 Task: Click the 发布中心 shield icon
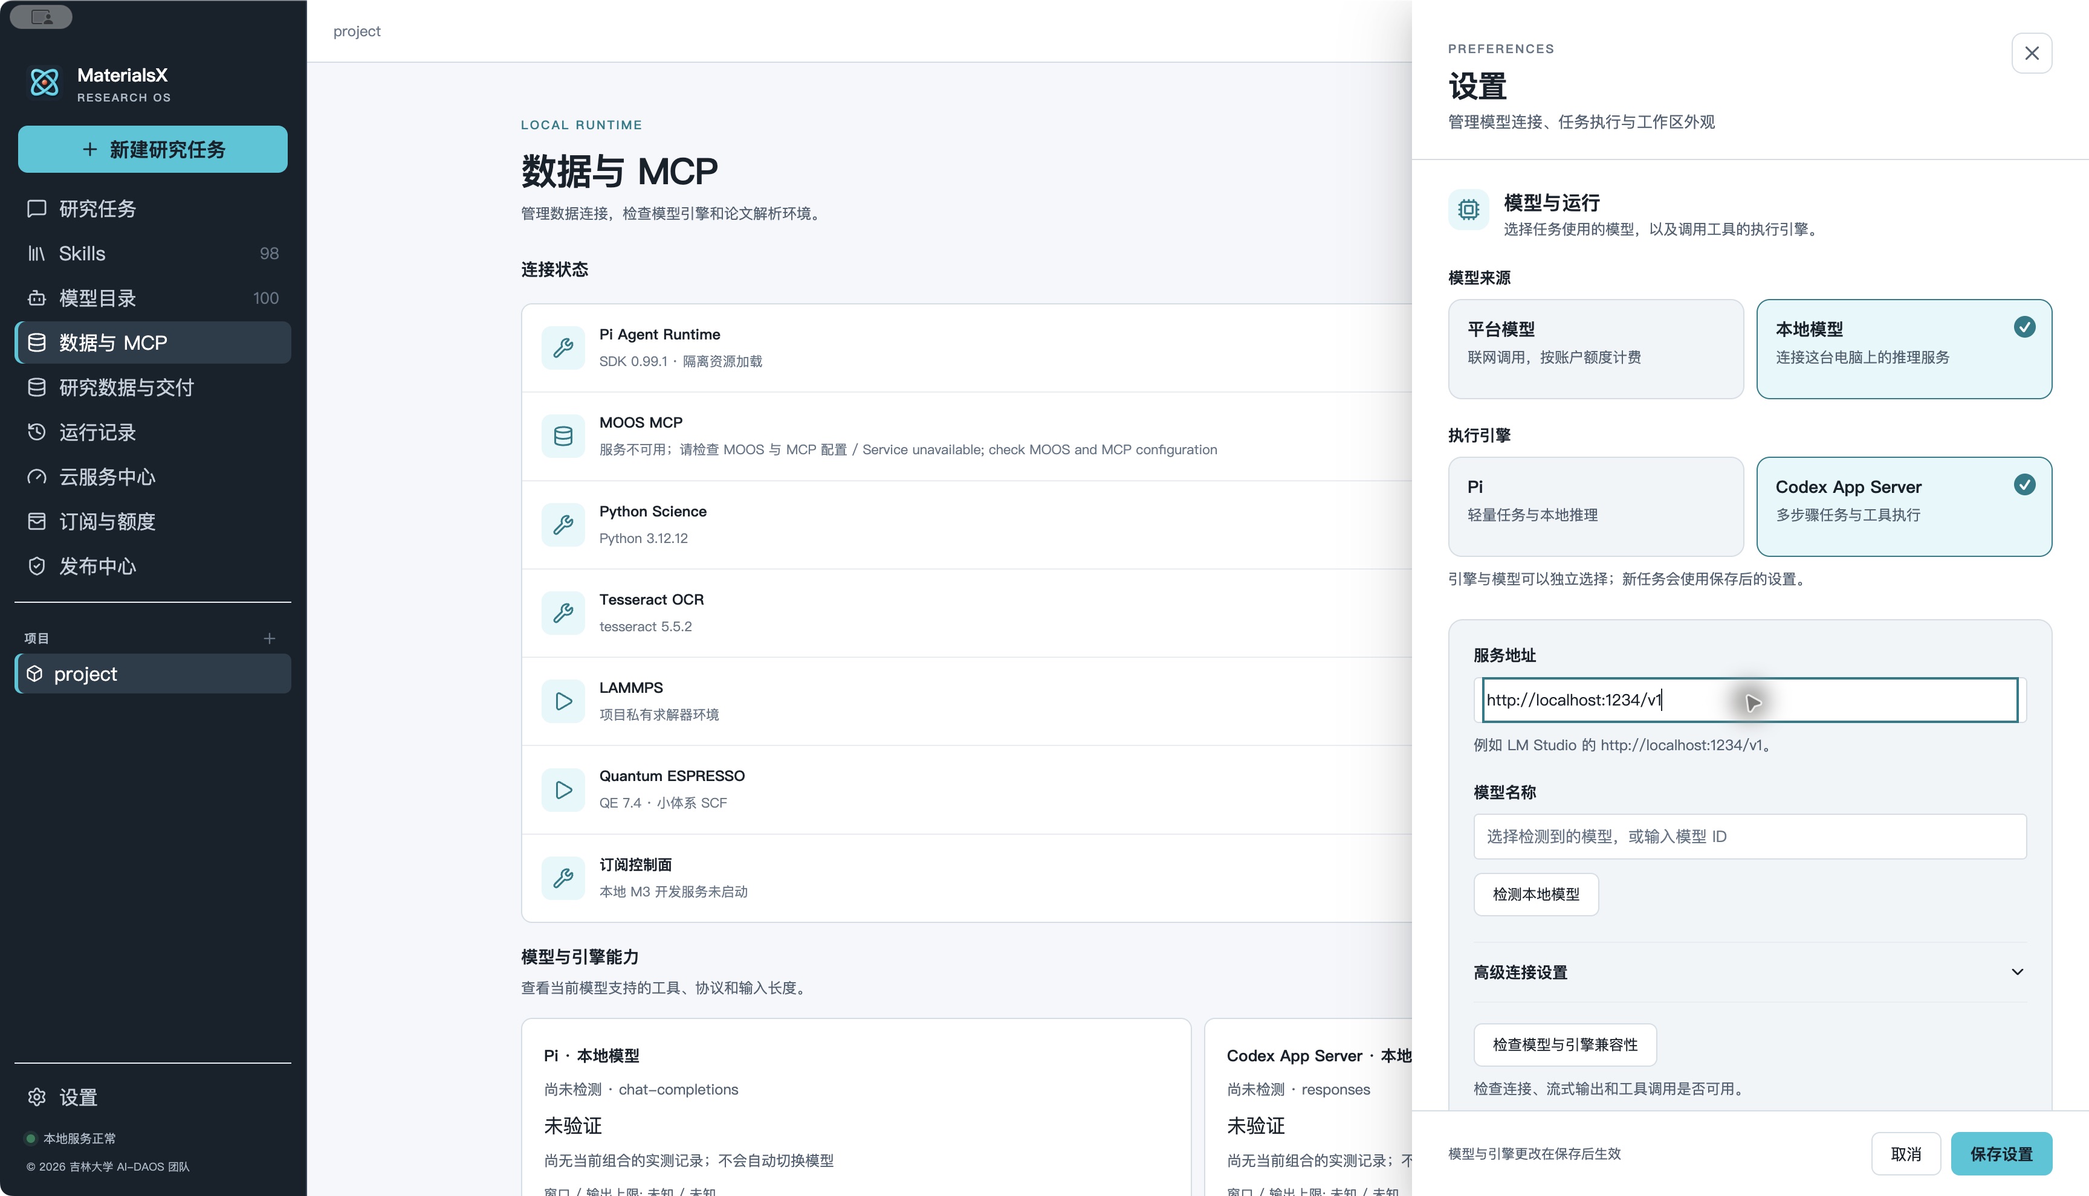click(x=37, y=566)
